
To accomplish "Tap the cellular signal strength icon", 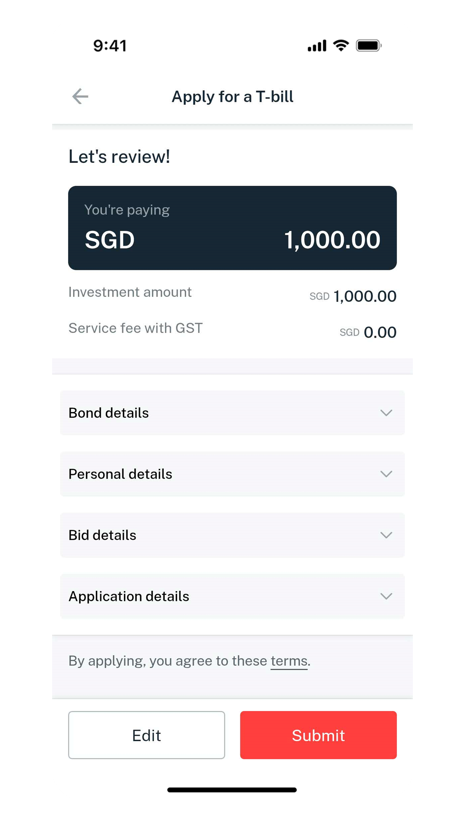I will pyautogui.click(x=317, y=46).
